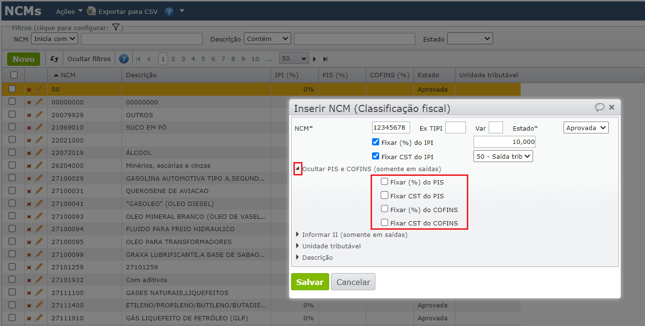This screenshot has height=326, width=645.
Task: Check the row 27100041 GASOLEO checkbox
Action: point(12,204)
